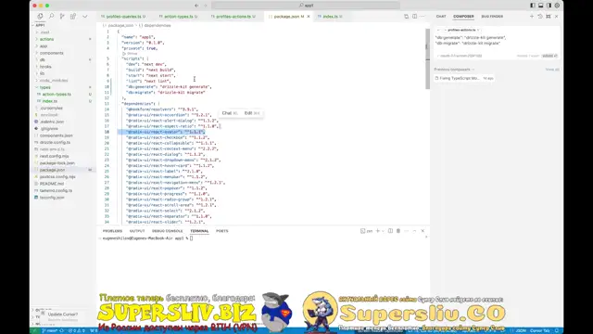This screenshot has width=593, height=334.
Task: Close the bottom terminal panel
Action: click(423, 231)
